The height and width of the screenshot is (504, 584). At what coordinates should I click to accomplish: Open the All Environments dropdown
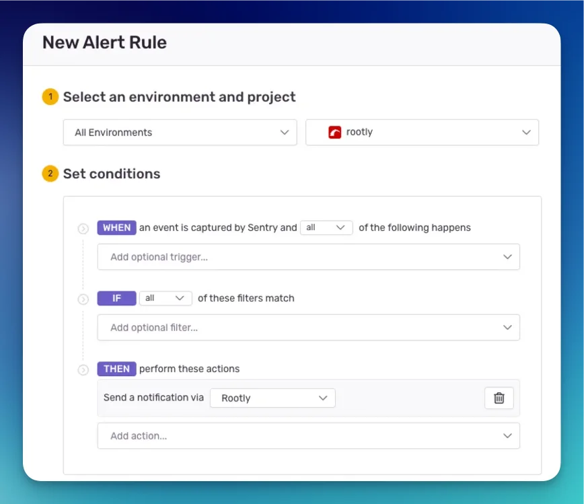[180, 133]
